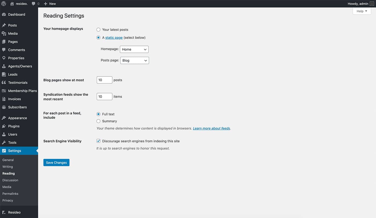This screenshot has height=218, width=376.
Task: Follow the 'Learn more about feeds' link
Action: [211, 128]
